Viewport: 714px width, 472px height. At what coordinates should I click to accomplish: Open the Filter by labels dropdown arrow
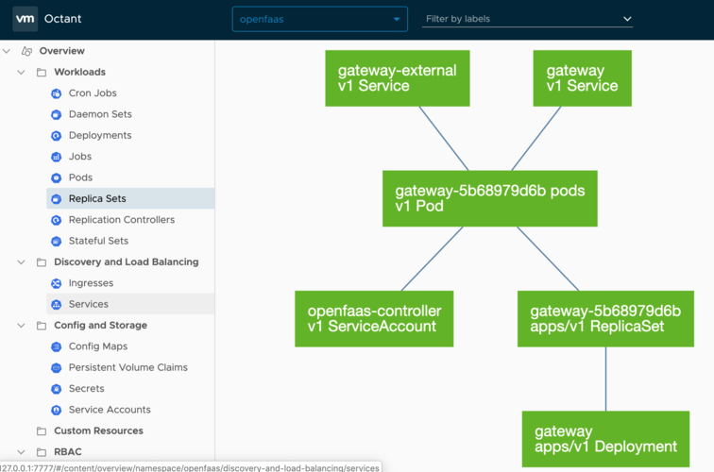[x=627, y=19]
